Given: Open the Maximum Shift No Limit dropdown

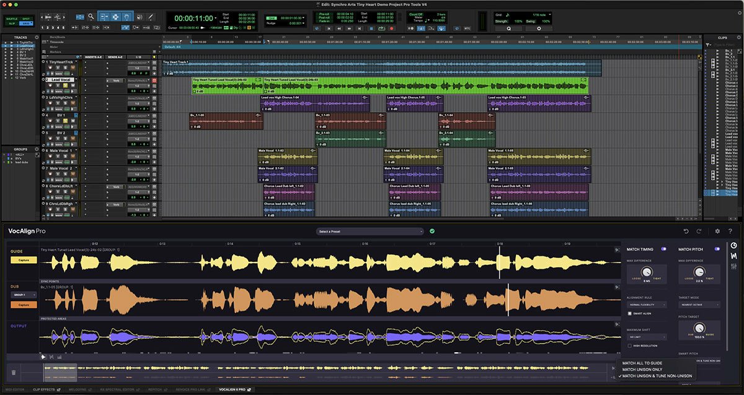Looking at the screenshot, I should pyautogui.click(x=646, y=337).
